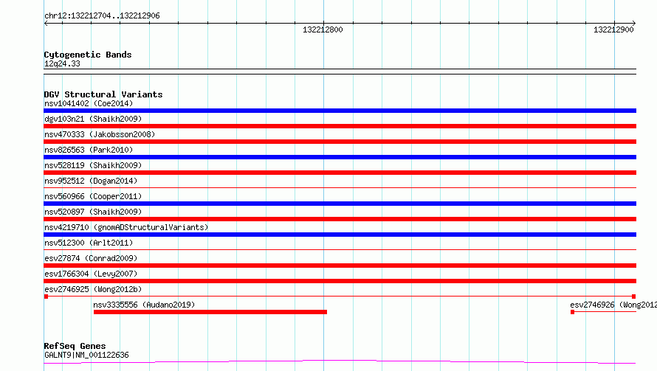
Task: Select the blue bar under nsv560966
Action: pyautogui.click(x=340, y=204)
